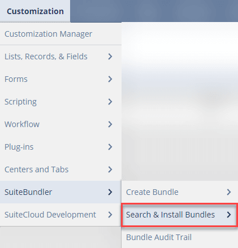
Task: Expand the Scripting submenu arrow
Action: click(110, 102)
